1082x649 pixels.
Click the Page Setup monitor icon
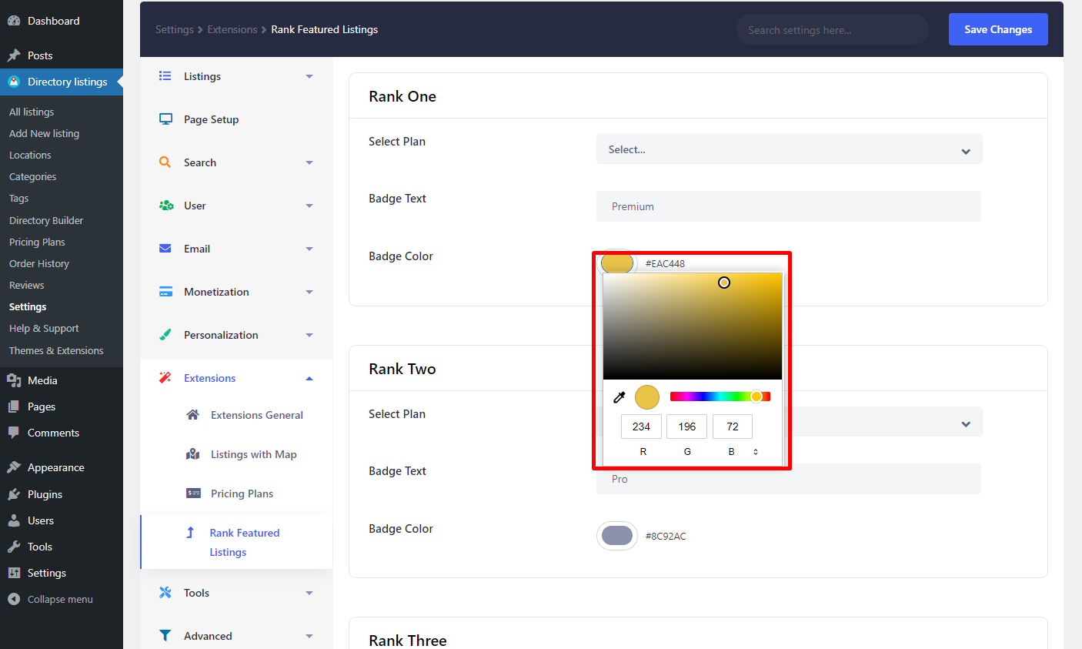coord(165,119)
